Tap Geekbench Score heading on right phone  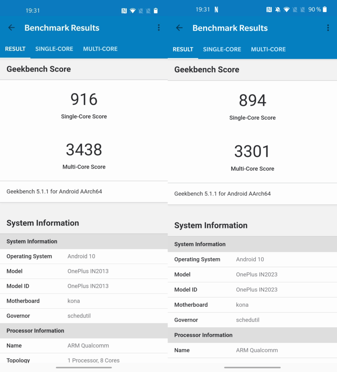pos(207,69)
